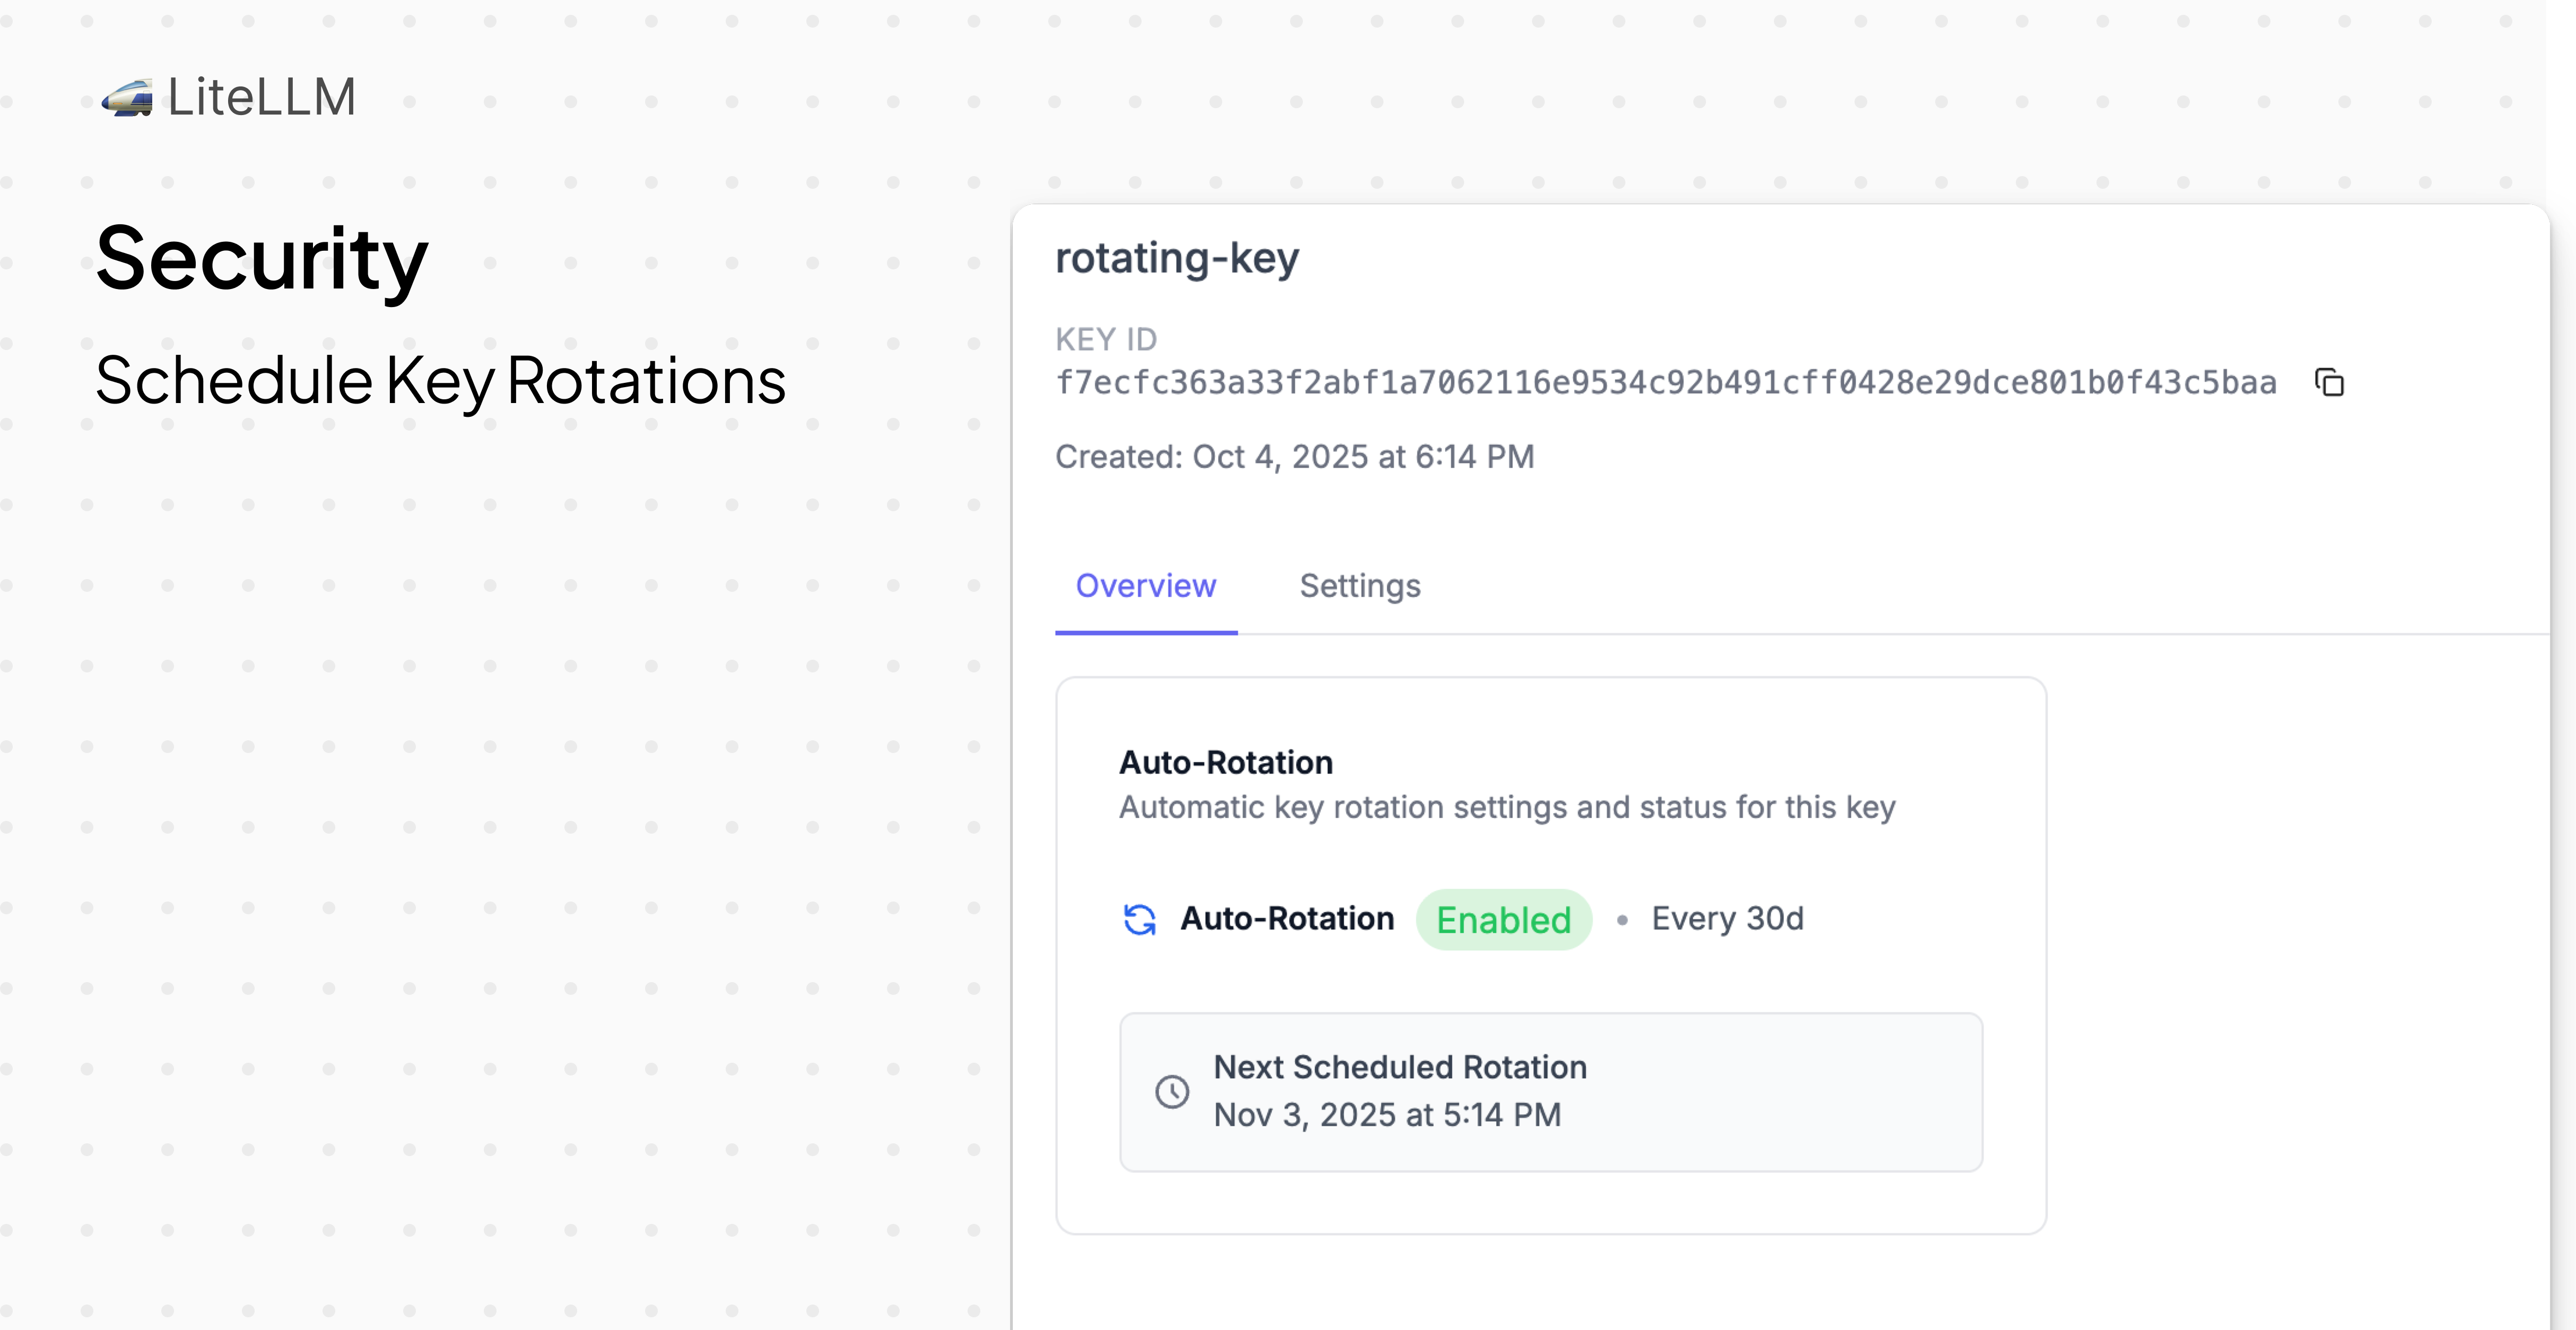Click the bold Auto-Rotation status label
Image resolution: width=2576 pixels, height=1330 pixels.
(1287, 919)
